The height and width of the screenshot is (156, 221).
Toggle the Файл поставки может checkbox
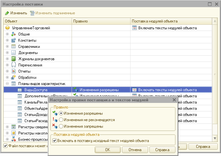[x=5, y=146]
